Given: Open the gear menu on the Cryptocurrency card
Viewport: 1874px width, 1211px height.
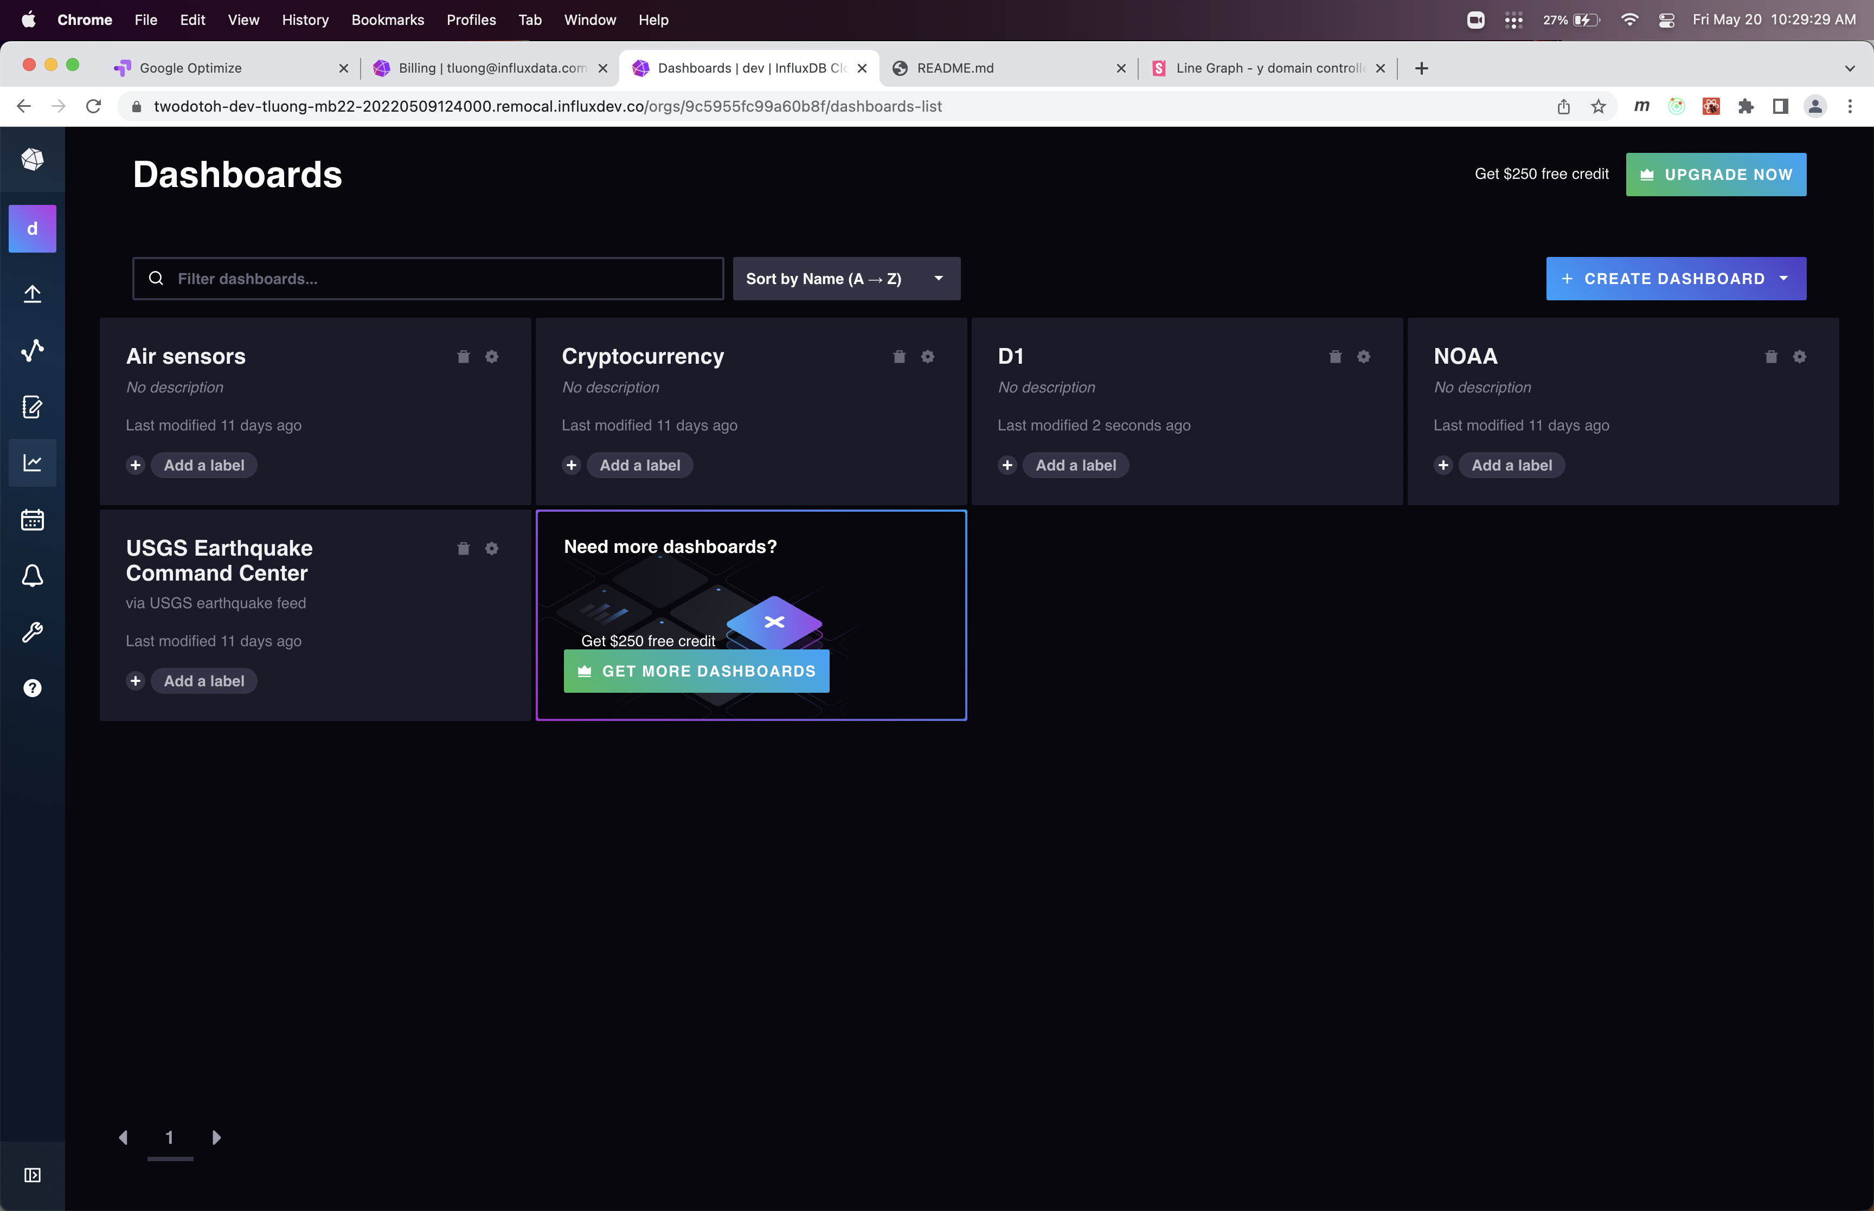Looking at the screenshot, I should (x=928, y=357).
